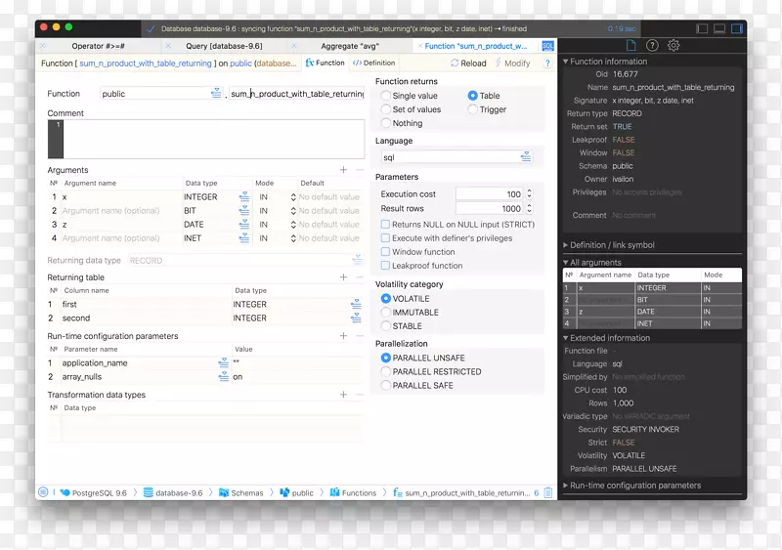Select the 'Single value' return option
Image resolution: width=782 pixels, height=550 pixels.
tap(386, 96)
